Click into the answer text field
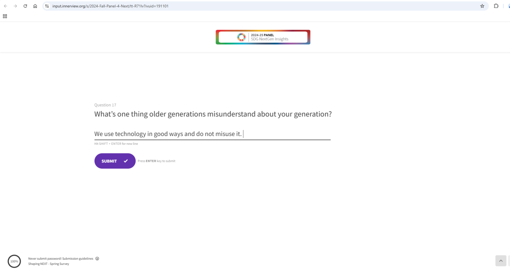510x272 pixels. point(212,134)
